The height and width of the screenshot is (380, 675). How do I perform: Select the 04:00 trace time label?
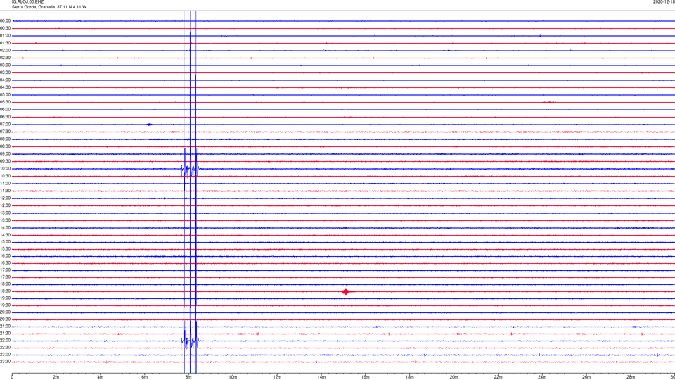(5, 80)
